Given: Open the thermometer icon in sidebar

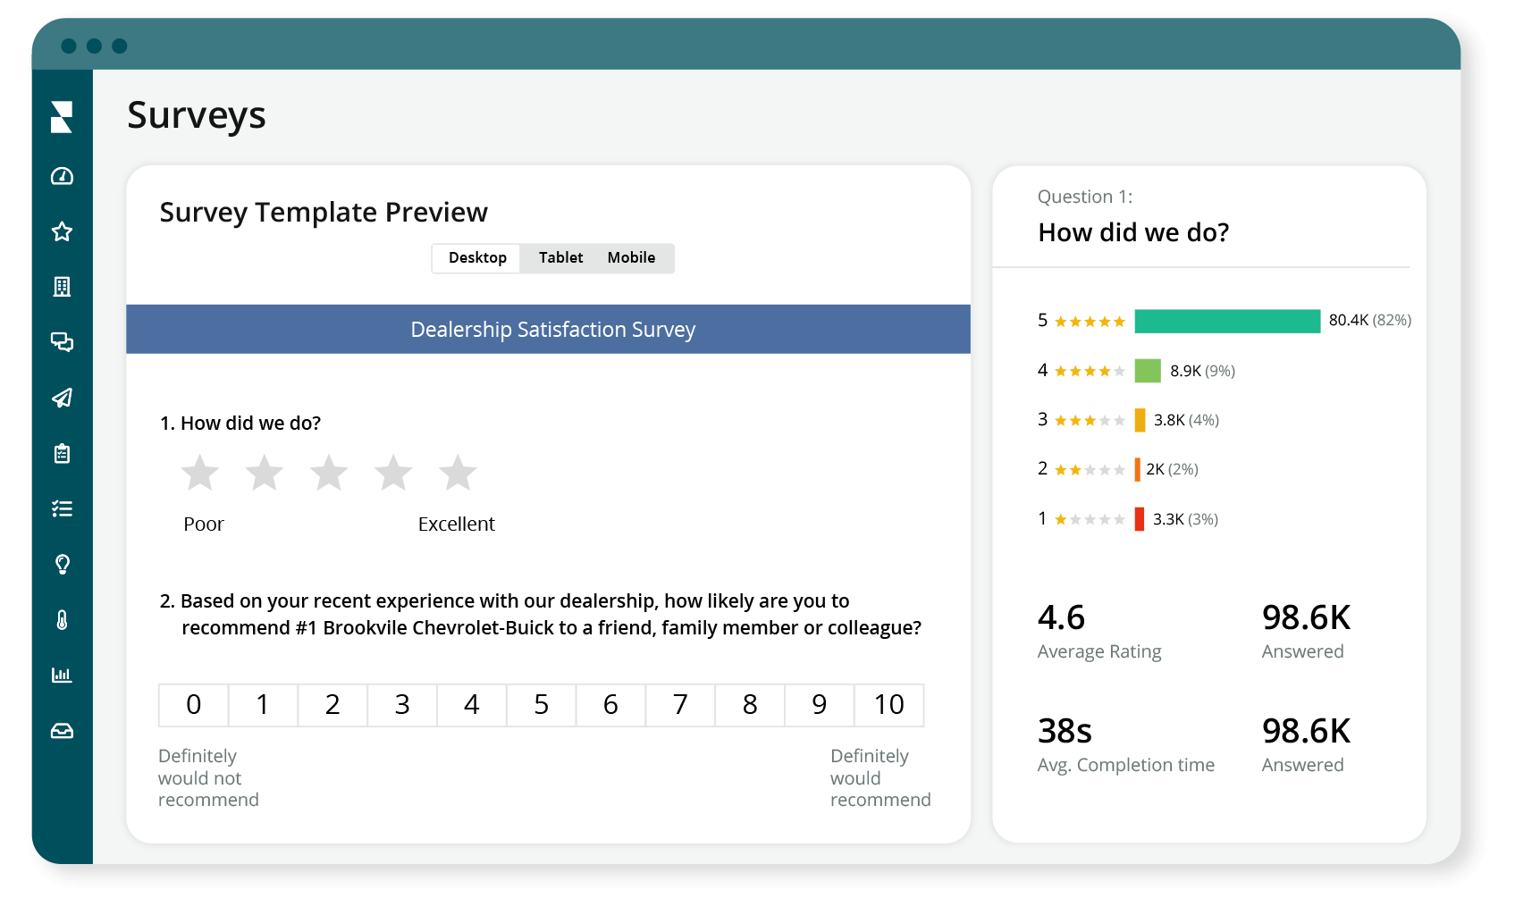Looking at the screenshot, I should [62, 619].
